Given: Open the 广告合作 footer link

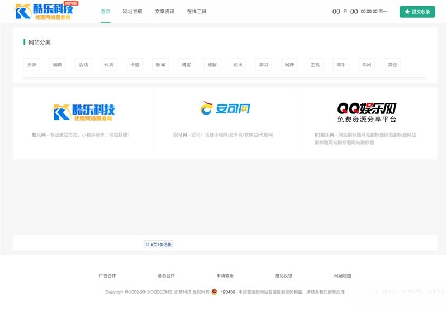Looking at the screenshot, I should (x=107, y=275).
